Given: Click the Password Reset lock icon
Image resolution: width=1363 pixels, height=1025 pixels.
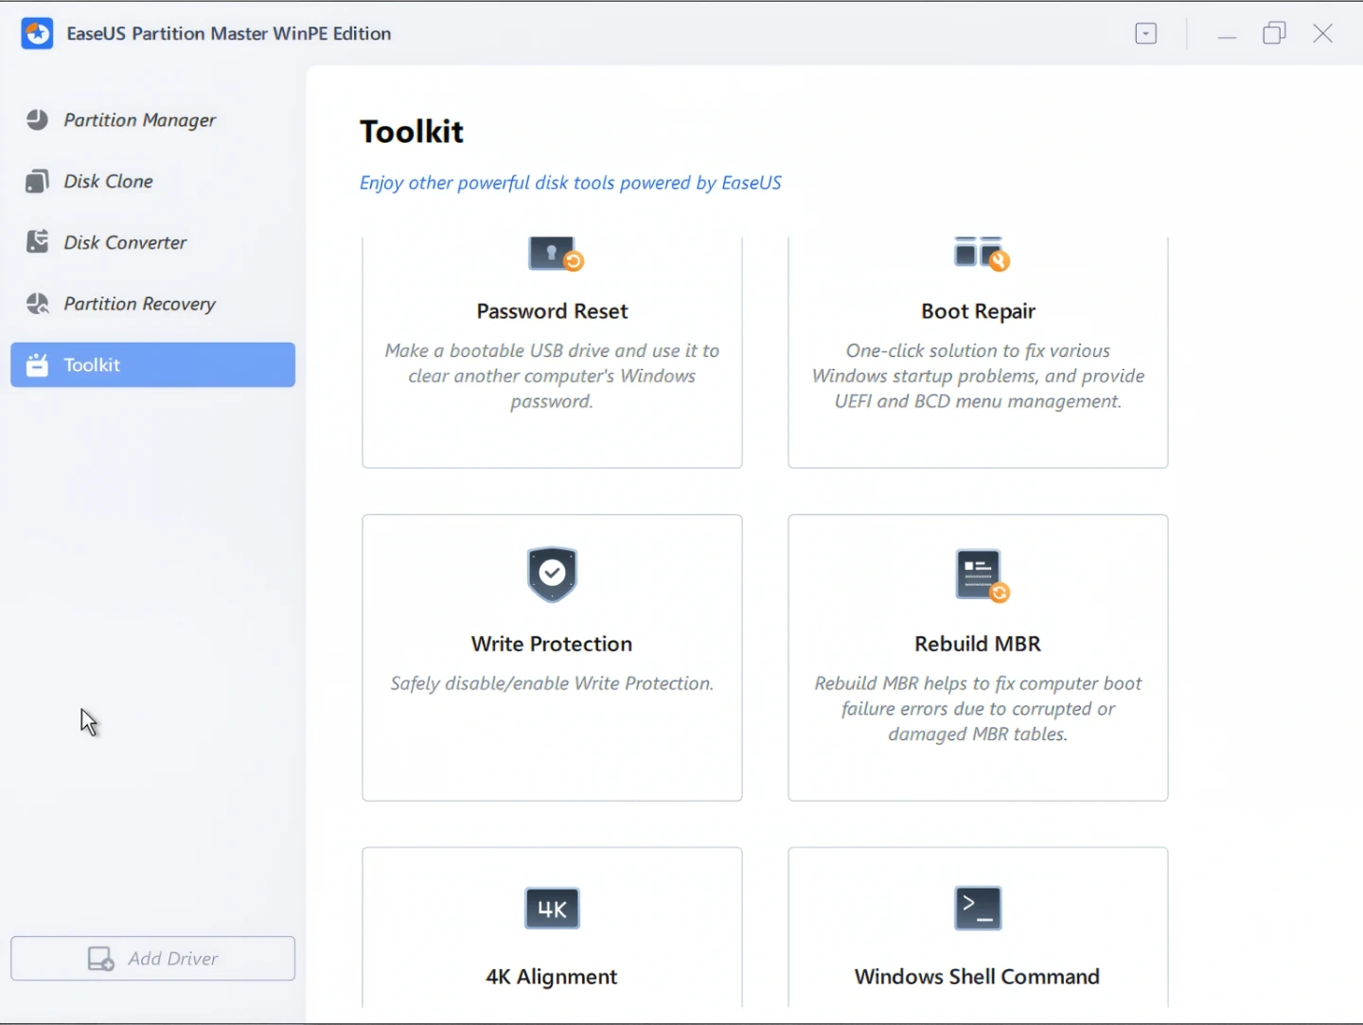Looking at the screenshot, I should tap(555, 255).
